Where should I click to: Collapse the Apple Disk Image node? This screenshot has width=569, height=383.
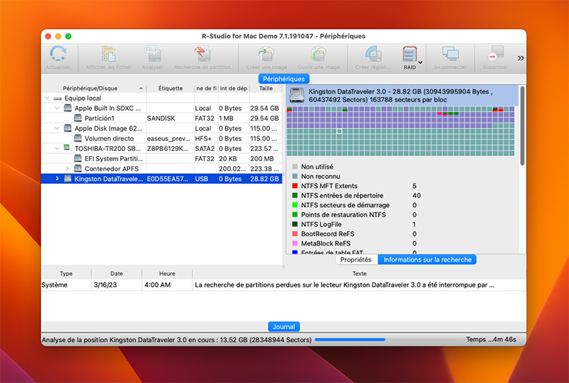(x=57, y=128)
